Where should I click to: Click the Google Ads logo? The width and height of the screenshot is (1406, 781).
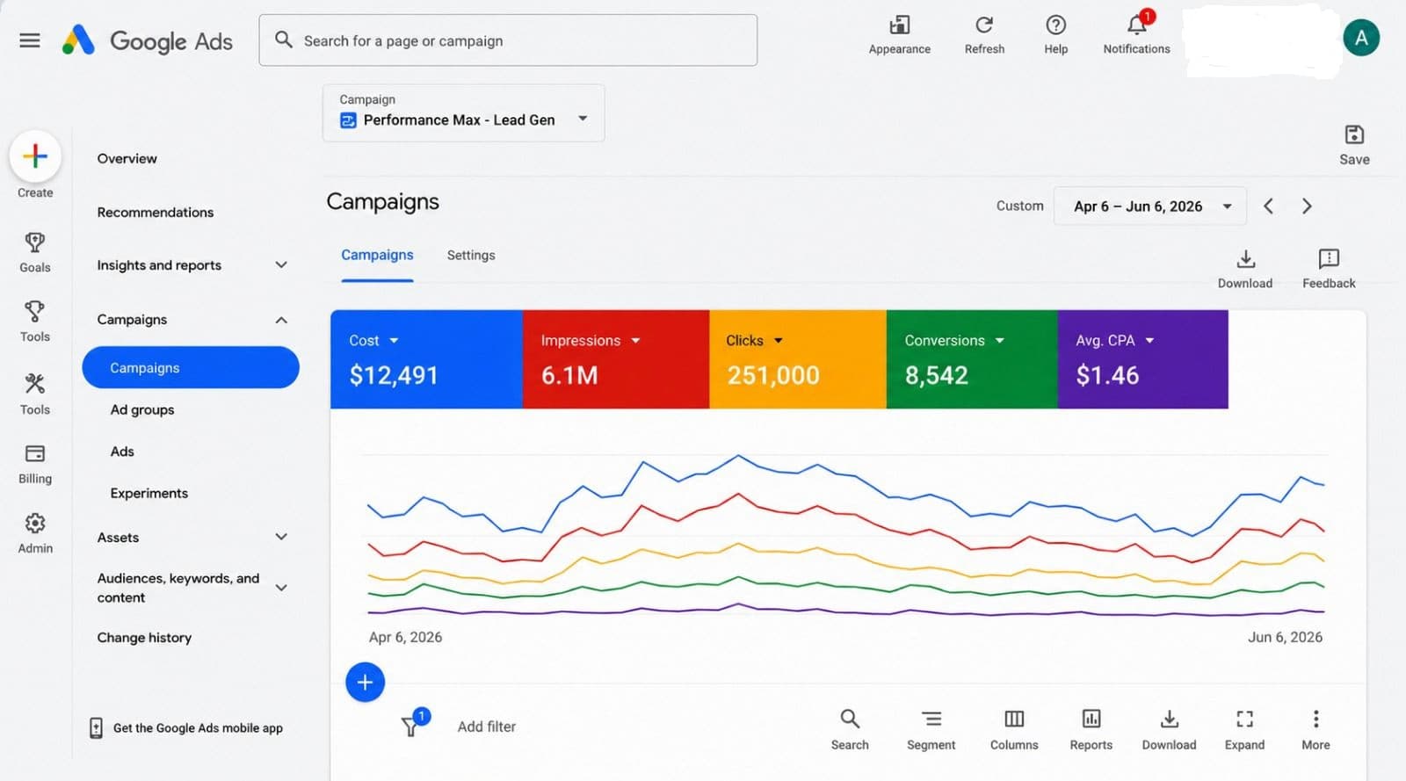tap(147, 40)
